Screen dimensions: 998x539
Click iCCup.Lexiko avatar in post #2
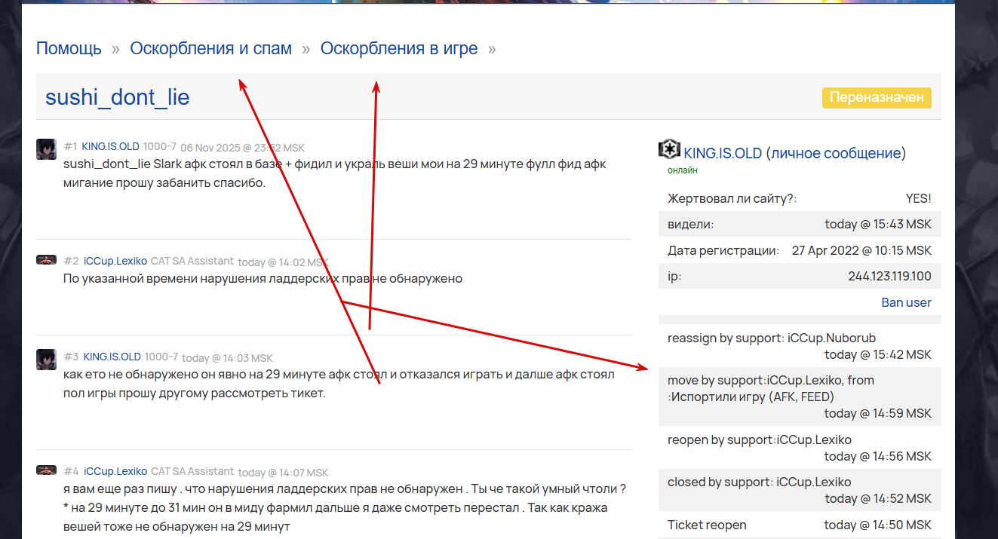[46, 260]
